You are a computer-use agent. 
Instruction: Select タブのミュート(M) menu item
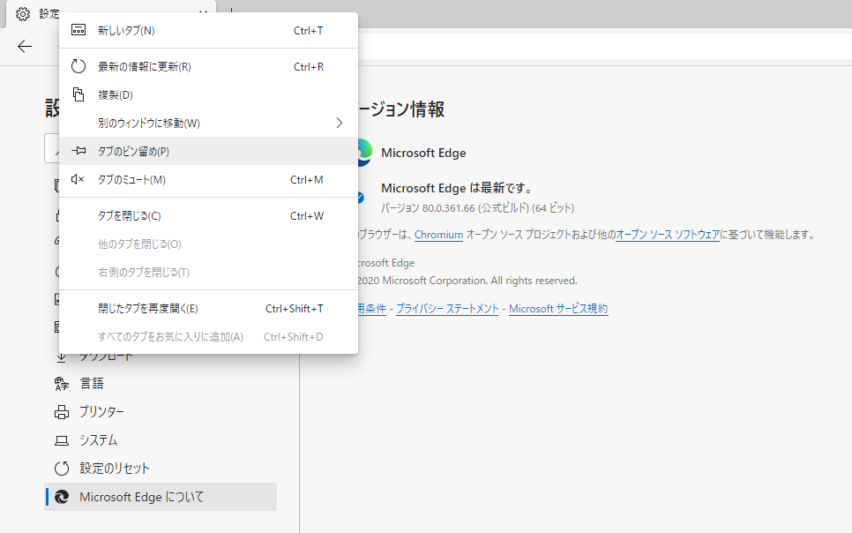209,179
